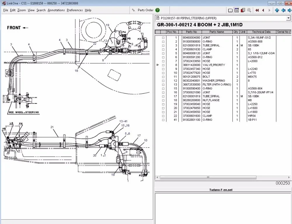The image size is (292, 224).
Task: Click the blue left arrow navigation icon
Action: [283, 10]
